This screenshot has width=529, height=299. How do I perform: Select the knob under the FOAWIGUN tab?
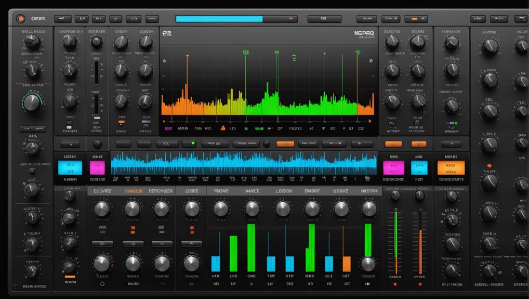tap(132, 209)
